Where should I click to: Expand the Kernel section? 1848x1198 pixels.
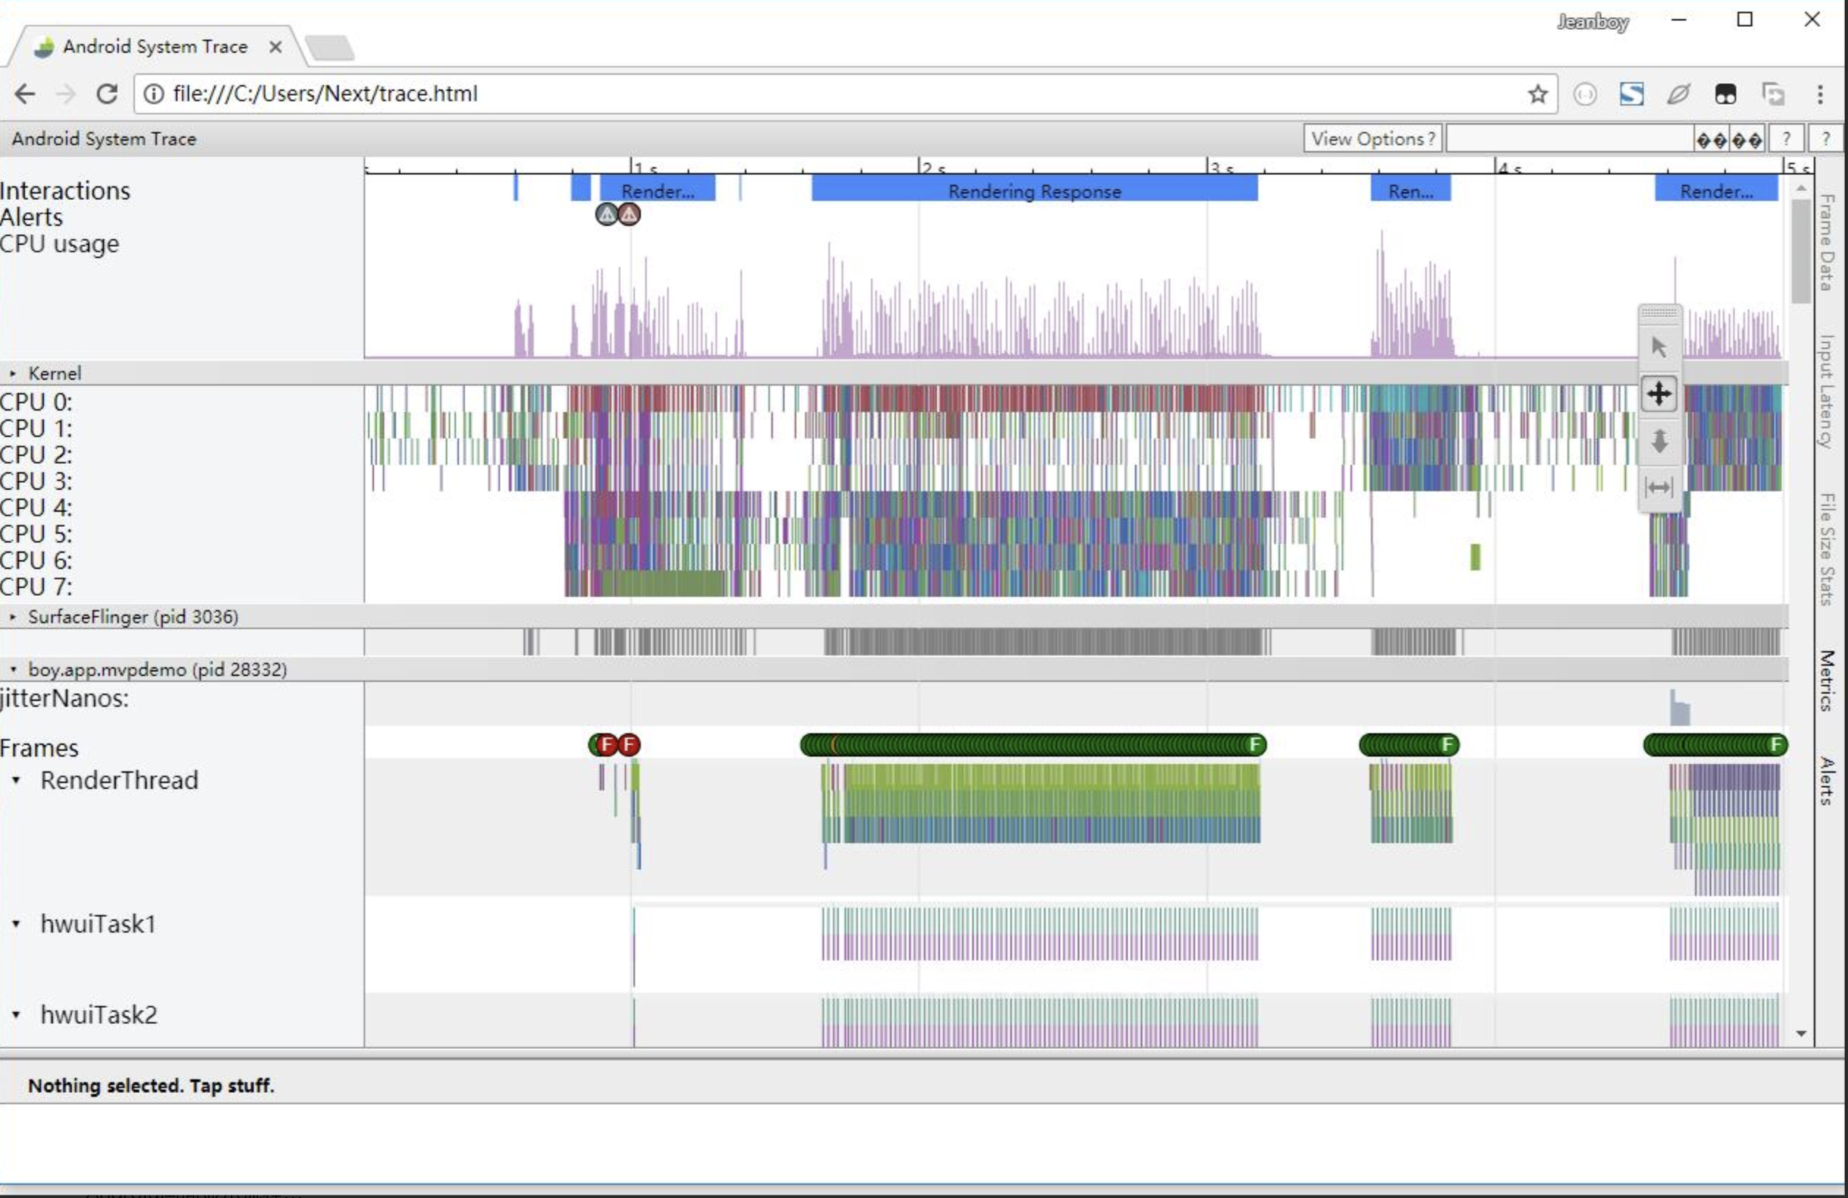(x=13, y=373)
